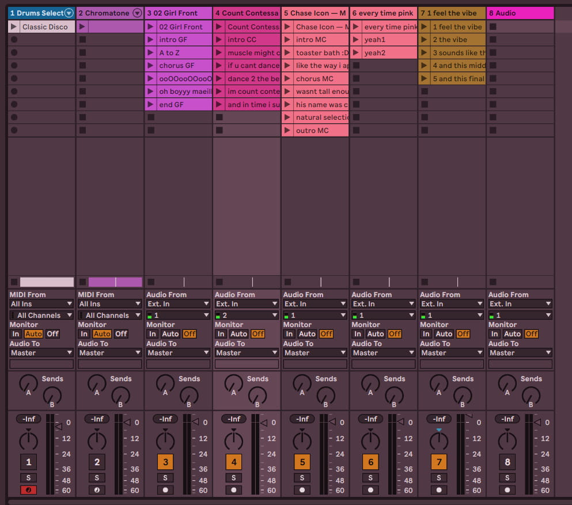The image size is (572, 505).
Task: Launch the yeah1 clip
Action: point(355,39)
